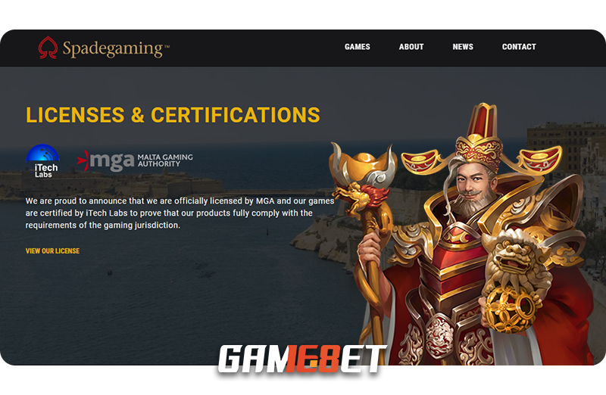Viewport: 606px width, 395px height.
Task: Click the MGA Malta Gaming Authority logo
Action: click(x=135, y=160)
